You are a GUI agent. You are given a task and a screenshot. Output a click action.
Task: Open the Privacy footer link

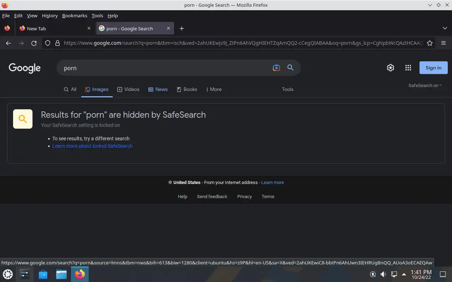(244, 196)
